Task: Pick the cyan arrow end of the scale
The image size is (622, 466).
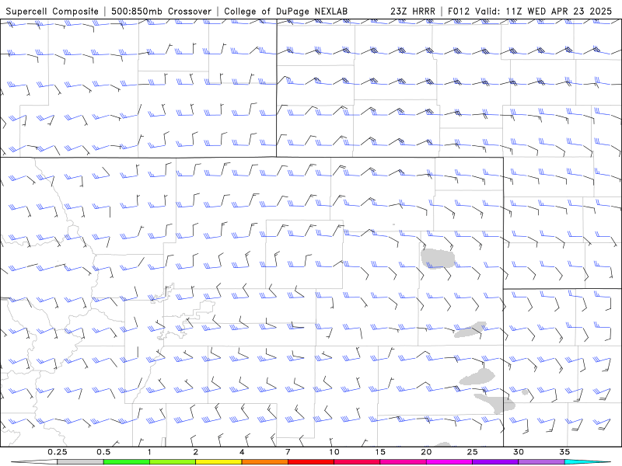Action: click(587, 462)
